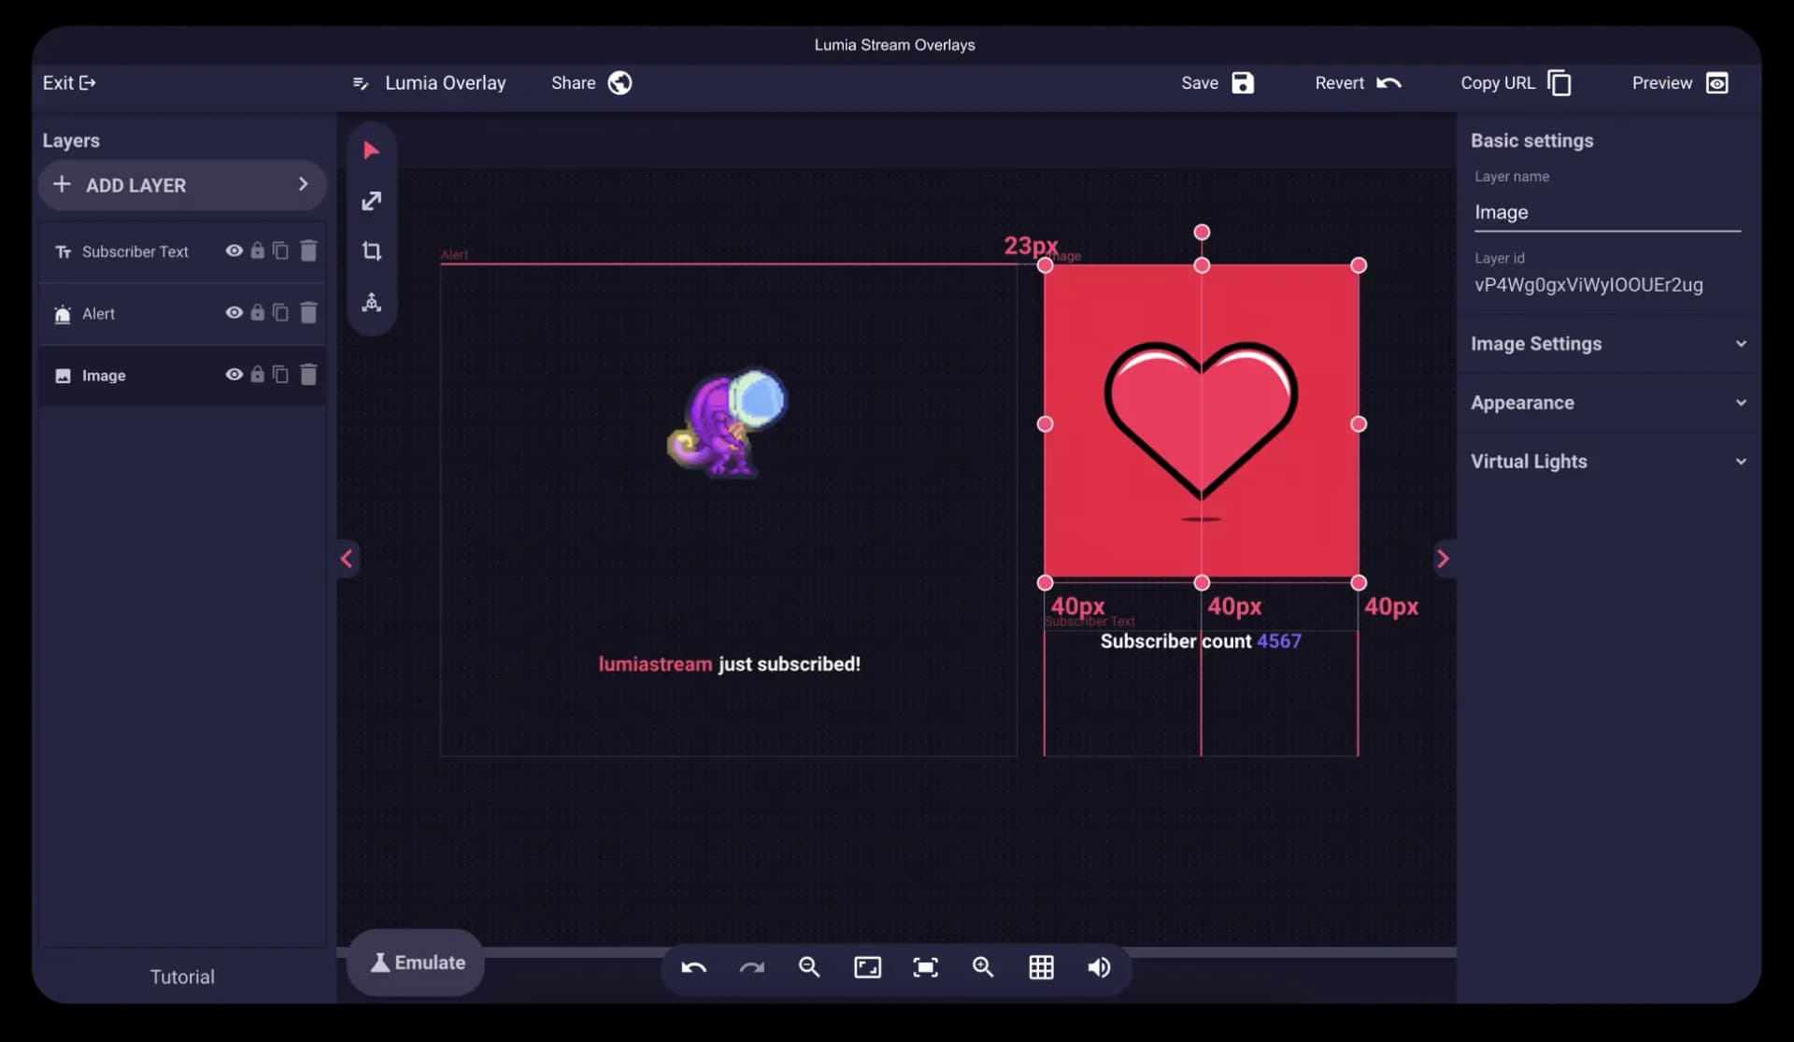Click the Layer id value text
Viewport: 1794px width, 1042px height.
[x=1588, y=285]
